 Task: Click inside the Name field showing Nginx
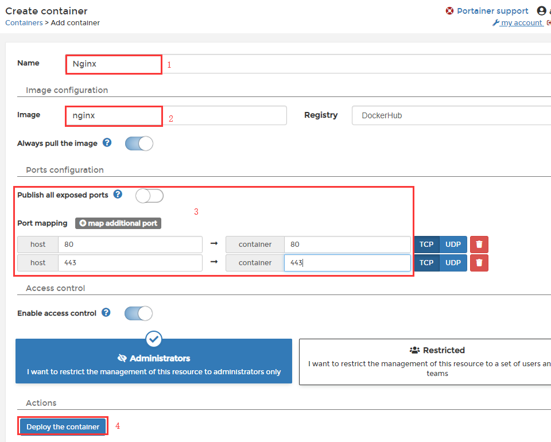pyautogui.click(x=113, y=64)
